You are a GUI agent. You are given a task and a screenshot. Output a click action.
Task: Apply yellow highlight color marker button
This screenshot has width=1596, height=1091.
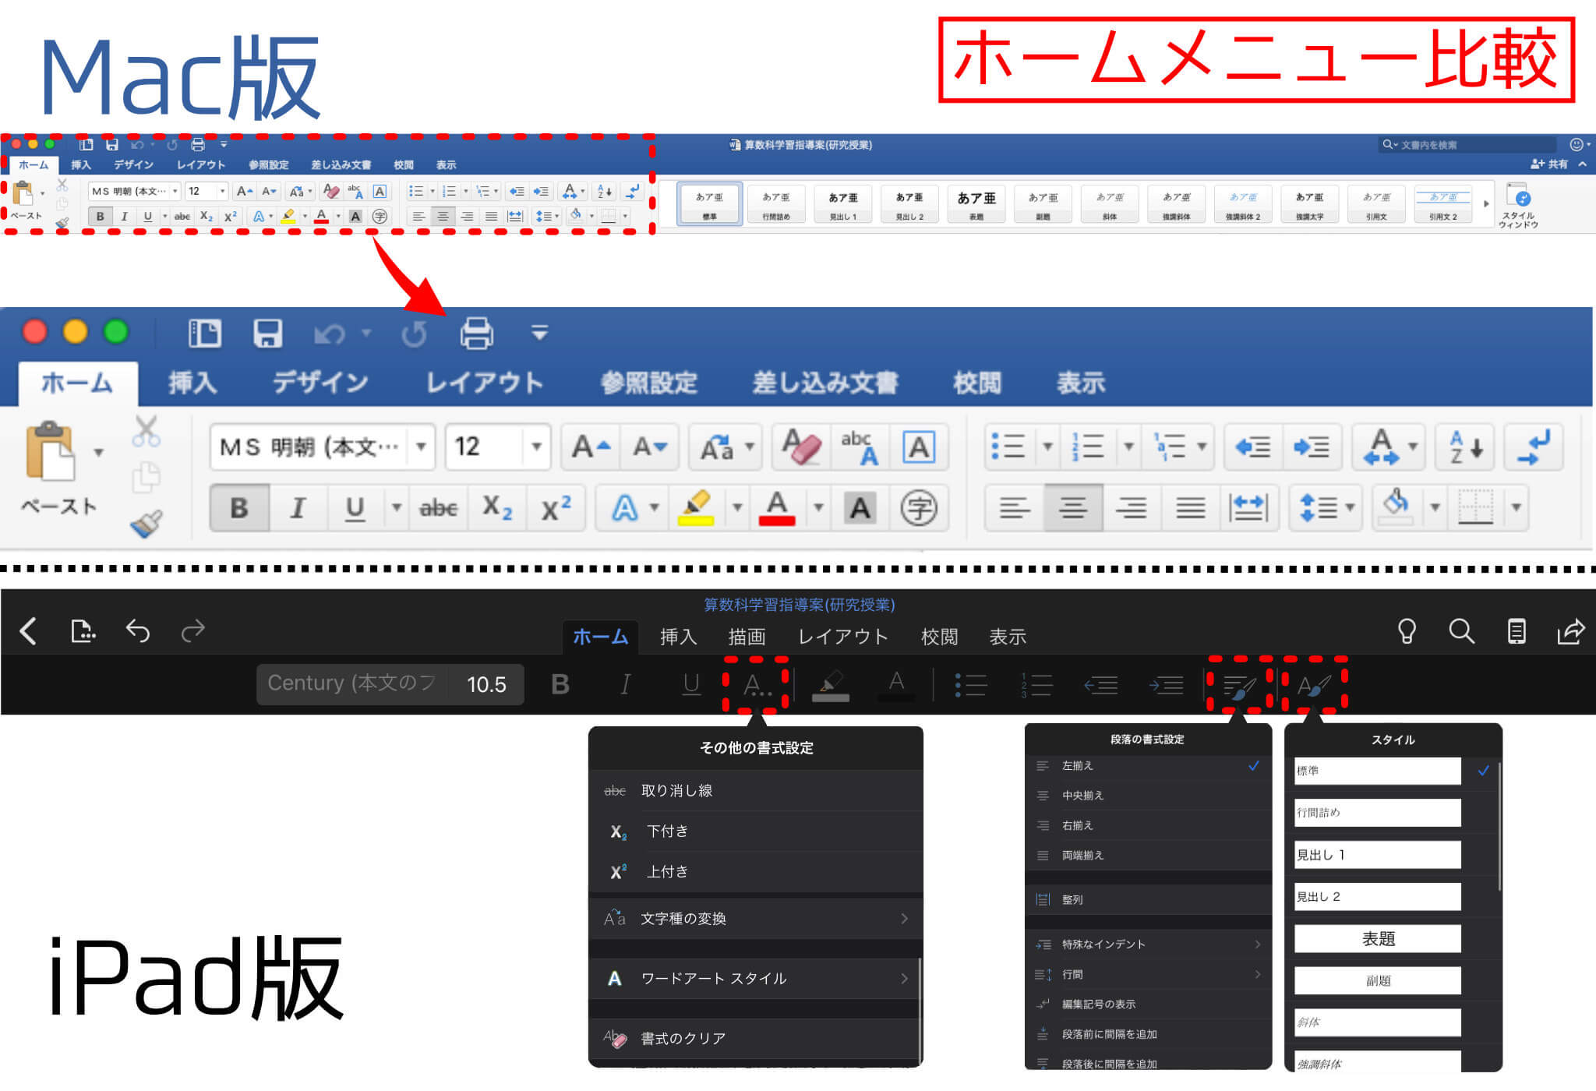(x=696, y=508)
